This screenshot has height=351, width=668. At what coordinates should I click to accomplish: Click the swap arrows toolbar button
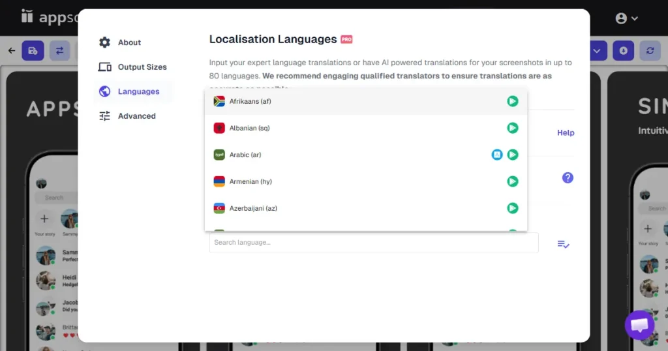[59, 51]
